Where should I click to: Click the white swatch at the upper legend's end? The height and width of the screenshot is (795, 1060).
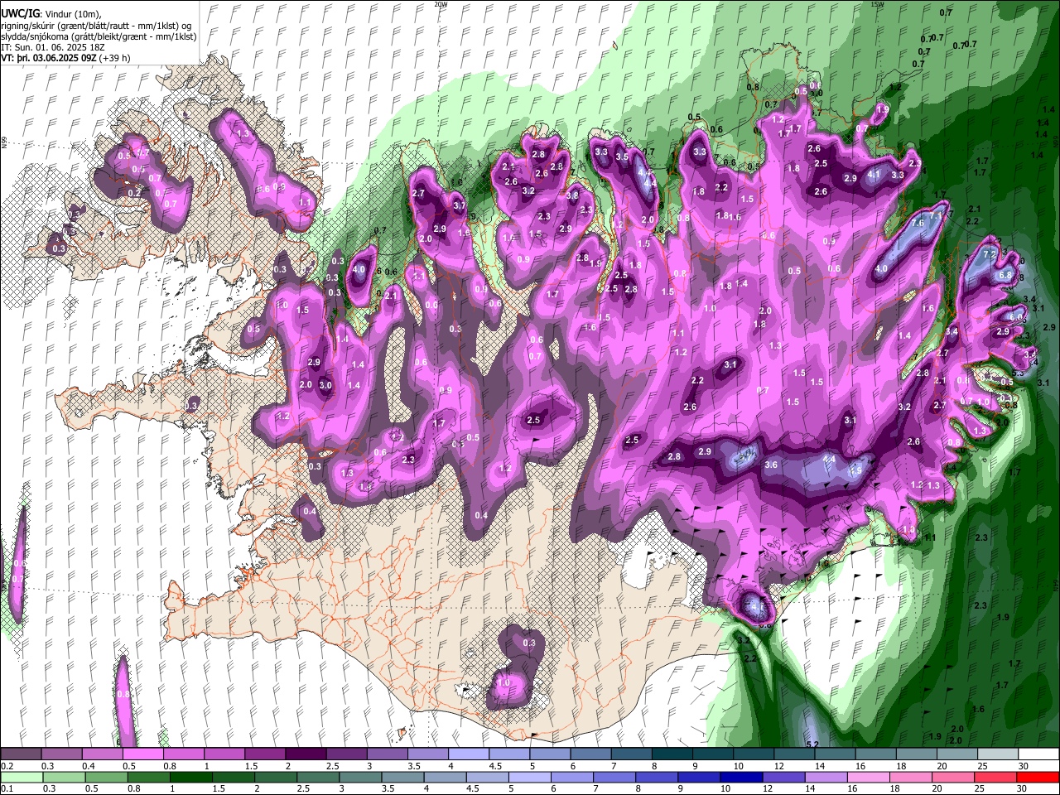tap(1038, 754)
